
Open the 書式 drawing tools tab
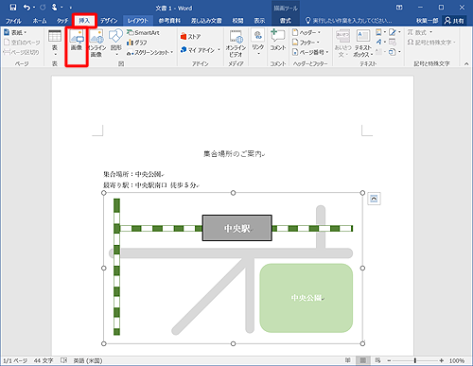coord(286,21)
